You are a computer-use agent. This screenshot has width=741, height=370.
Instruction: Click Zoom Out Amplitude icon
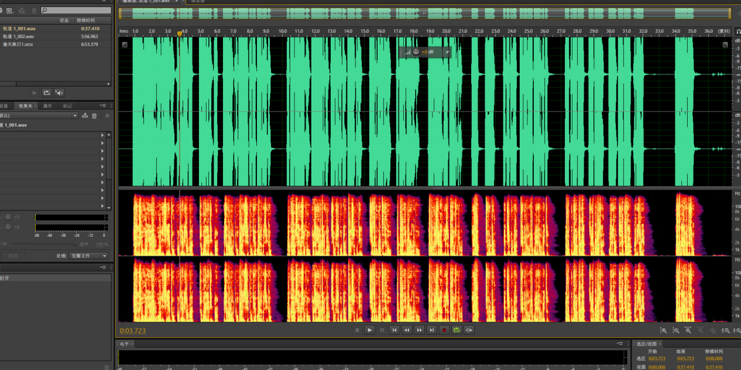675,331
